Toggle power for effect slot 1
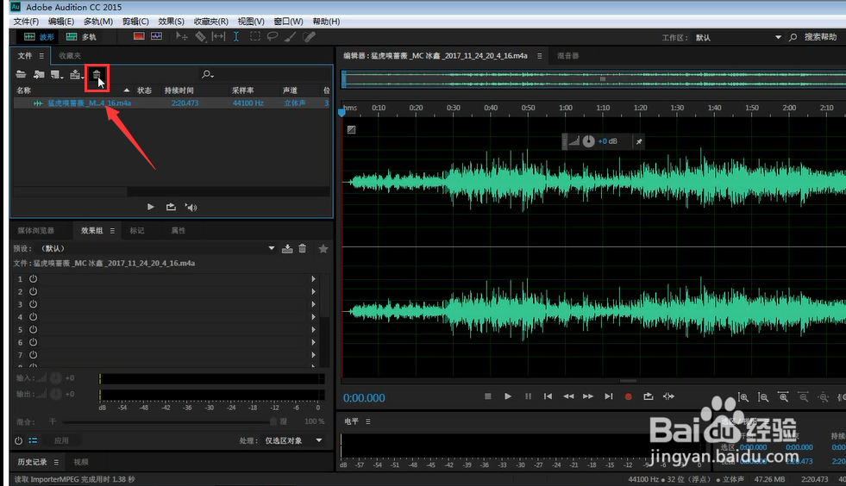 [33, 279]
